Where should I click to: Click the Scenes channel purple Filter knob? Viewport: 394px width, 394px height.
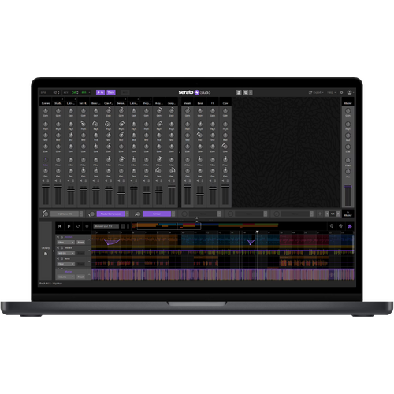46,160
